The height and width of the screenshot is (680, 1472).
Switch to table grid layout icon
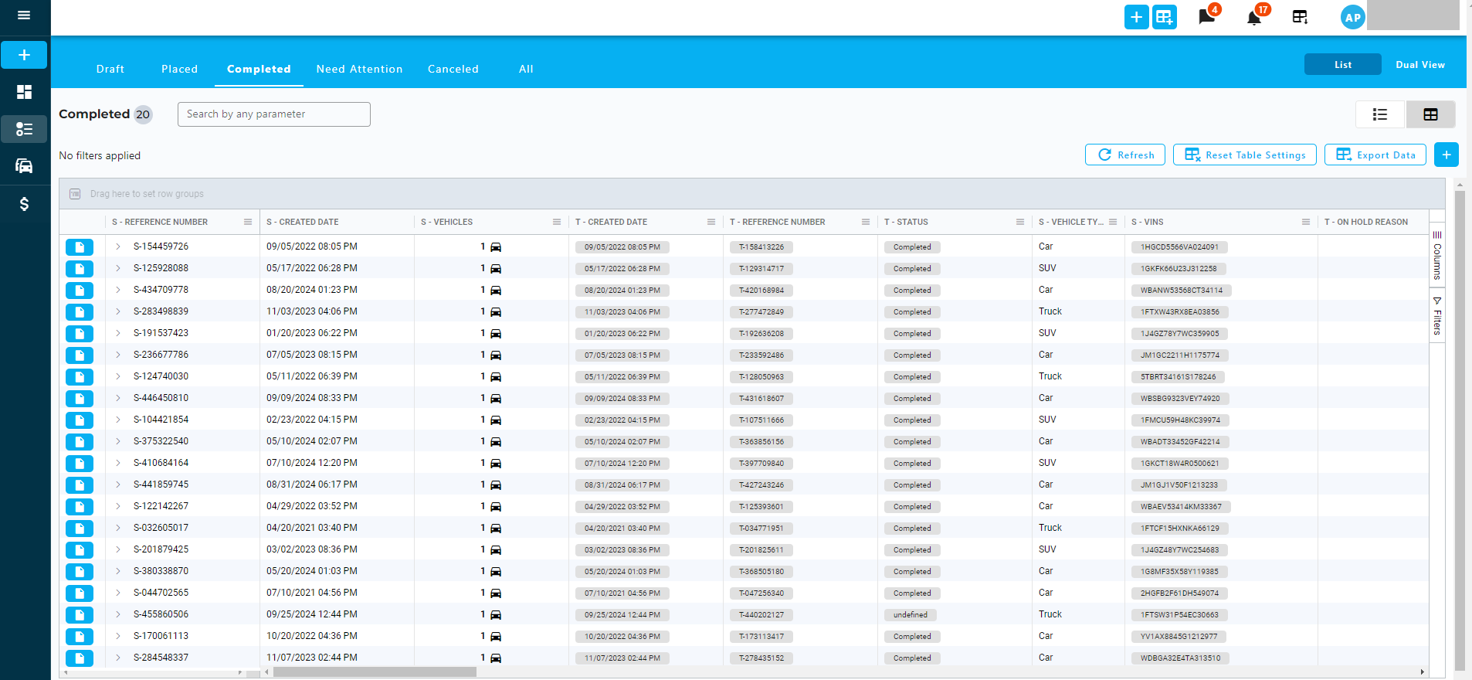click(1430, 114)
